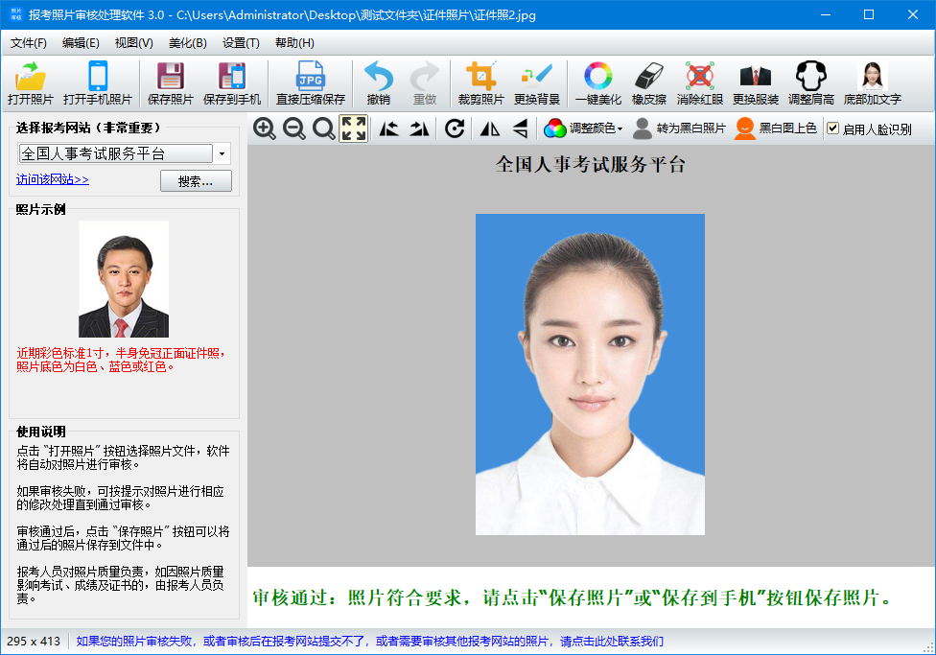Open the 裁剪照片 crop tool
The width and height of the screenshot is (936, 655).
click(x=481, y=83)
